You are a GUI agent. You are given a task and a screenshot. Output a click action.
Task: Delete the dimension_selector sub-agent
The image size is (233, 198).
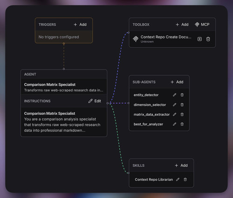[x=182, y=105]
